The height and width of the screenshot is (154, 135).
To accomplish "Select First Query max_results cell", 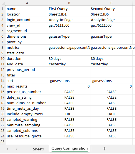I will coord(69,86).
